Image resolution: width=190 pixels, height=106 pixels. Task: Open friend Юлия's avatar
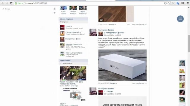(63, 8)
